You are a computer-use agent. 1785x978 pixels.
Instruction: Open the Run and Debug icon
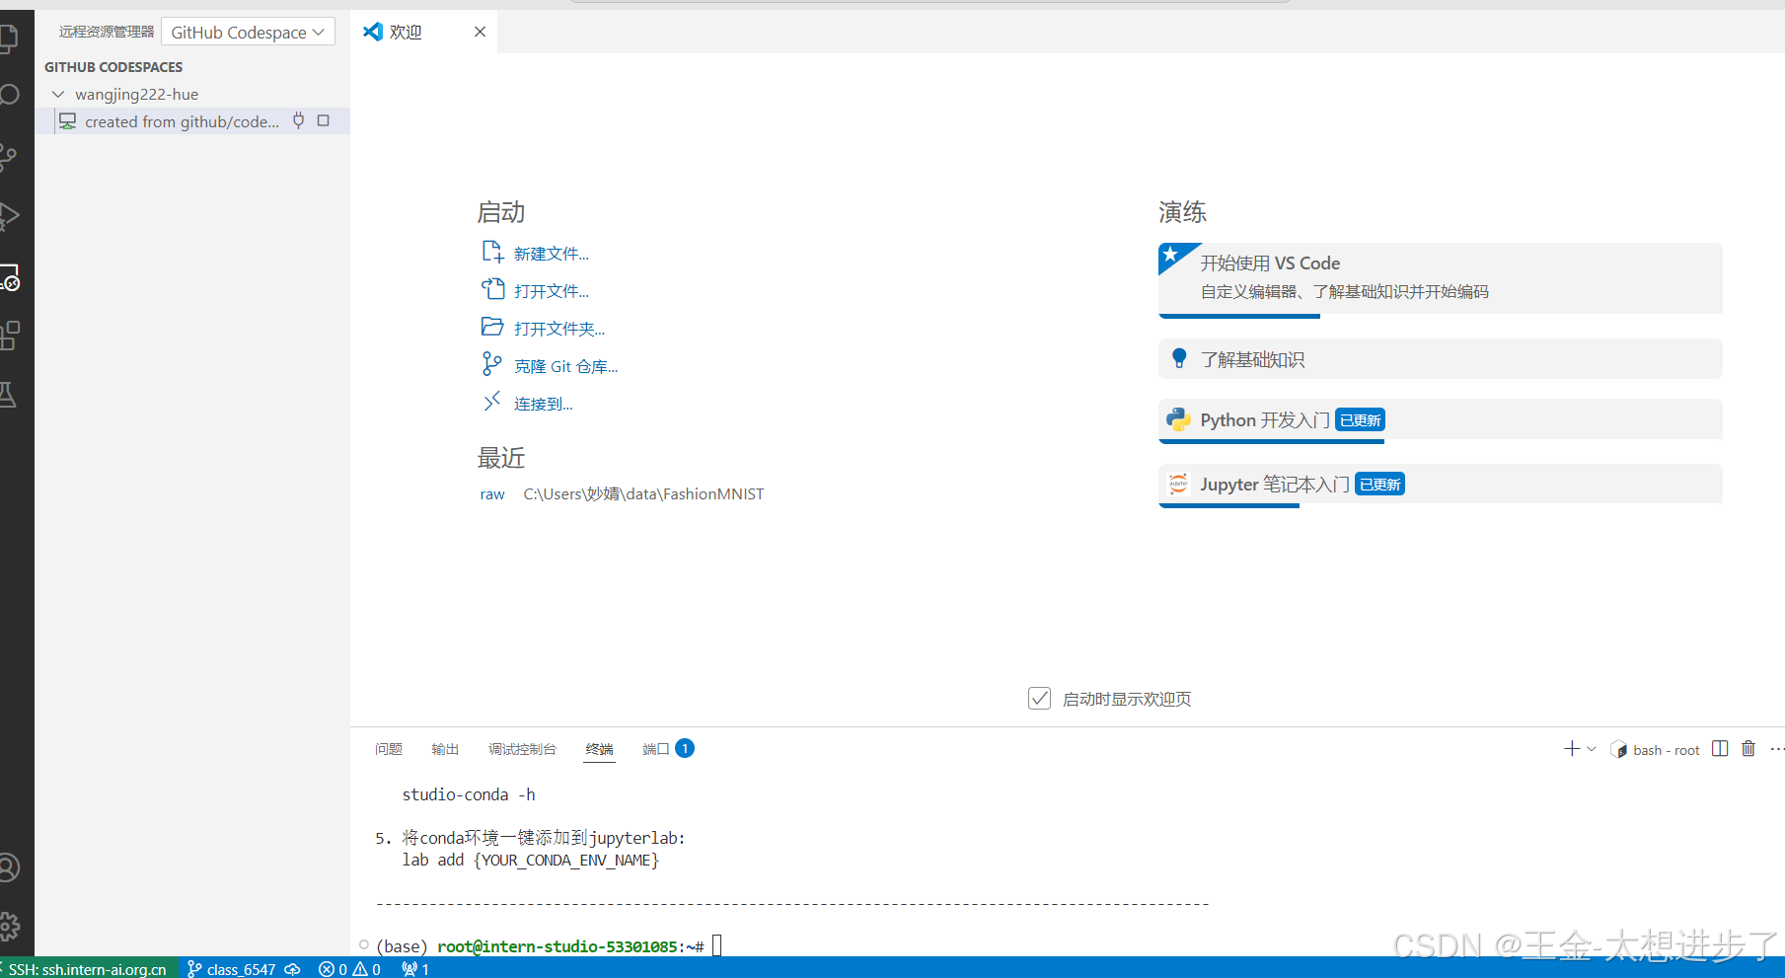pyautogui.click(x=8, y=216)
